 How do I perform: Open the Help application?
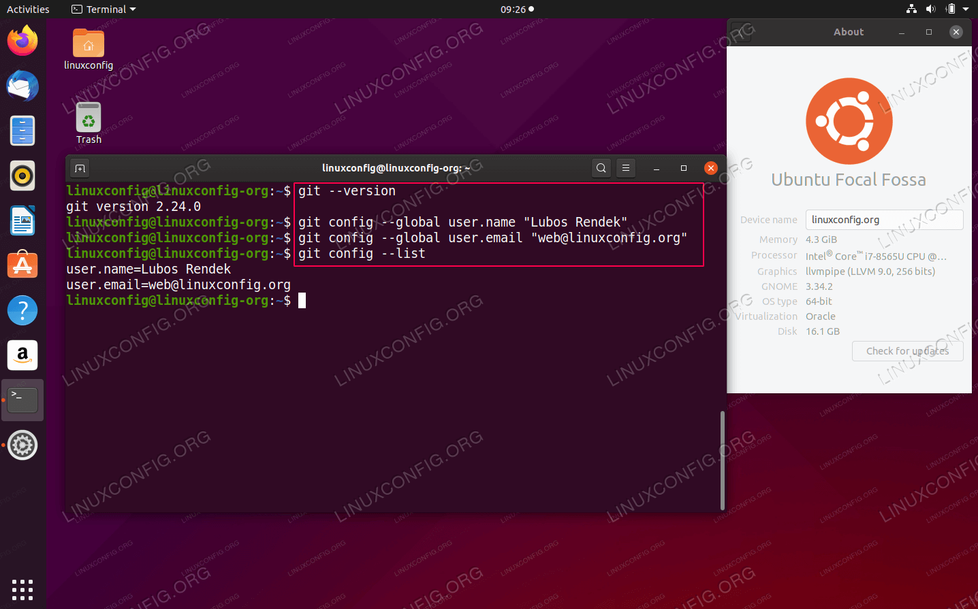[22, 310]
